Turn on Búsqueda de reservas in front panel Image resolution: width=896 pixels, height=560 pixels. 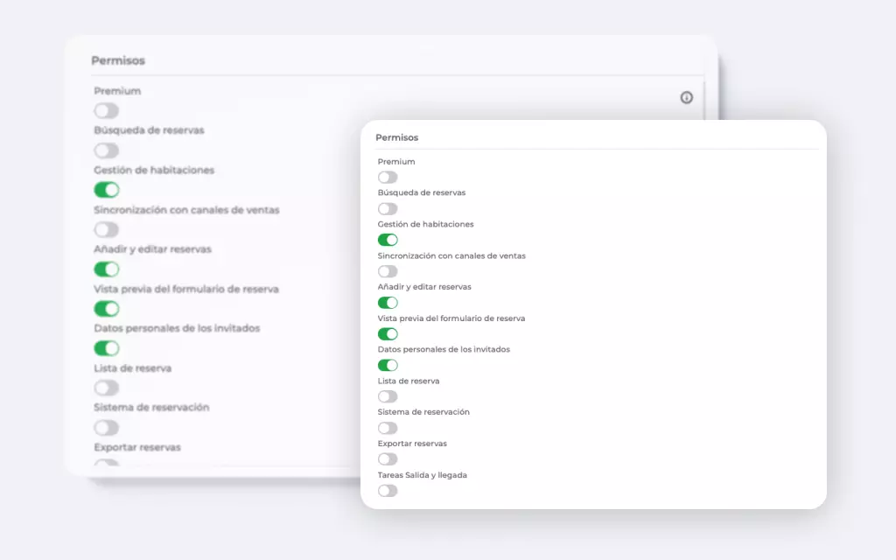point(388,209)
